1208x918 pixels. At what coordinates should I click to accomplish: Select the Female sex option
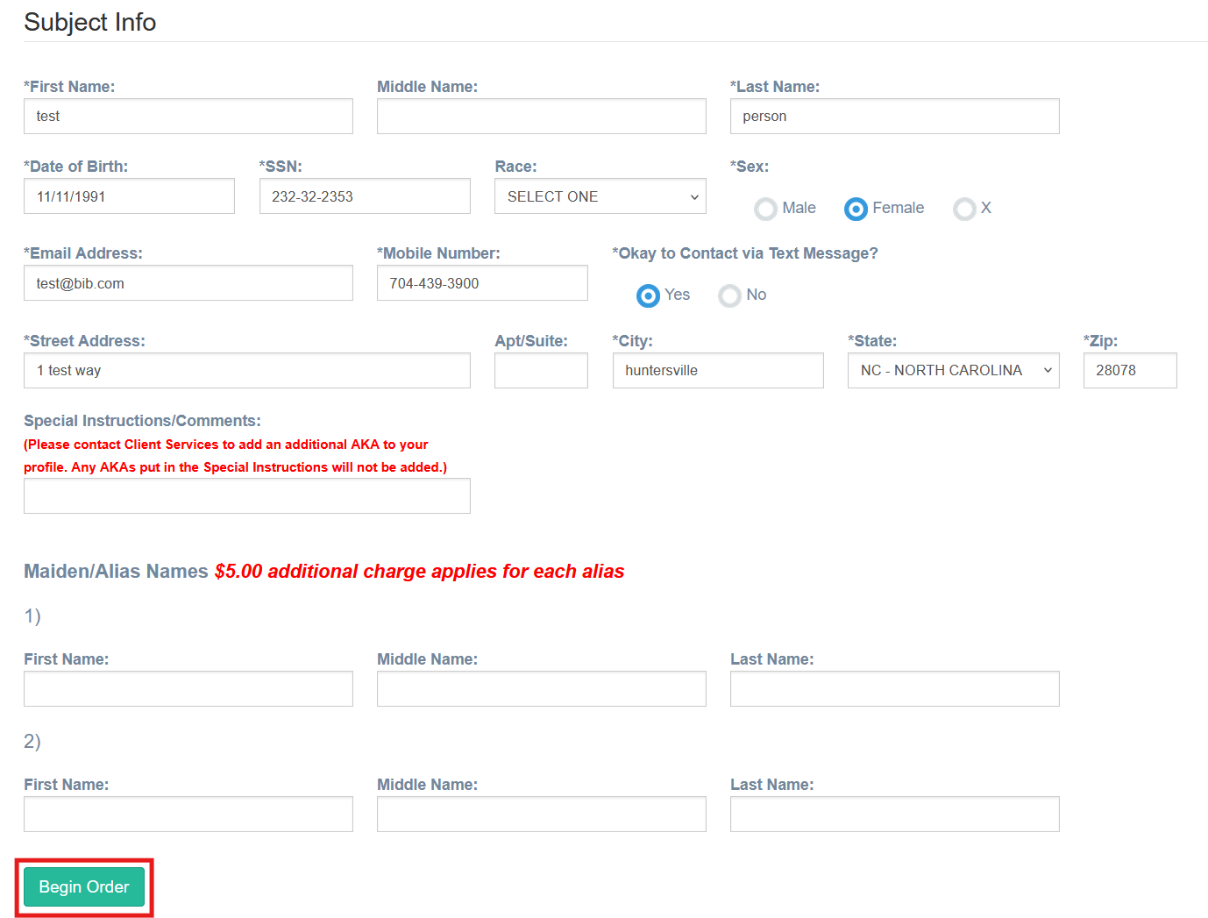pos(856,209)
